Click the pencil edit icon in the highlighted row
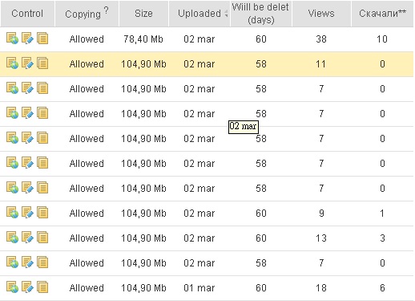The image size is (415, 301). tap(27, 63)
